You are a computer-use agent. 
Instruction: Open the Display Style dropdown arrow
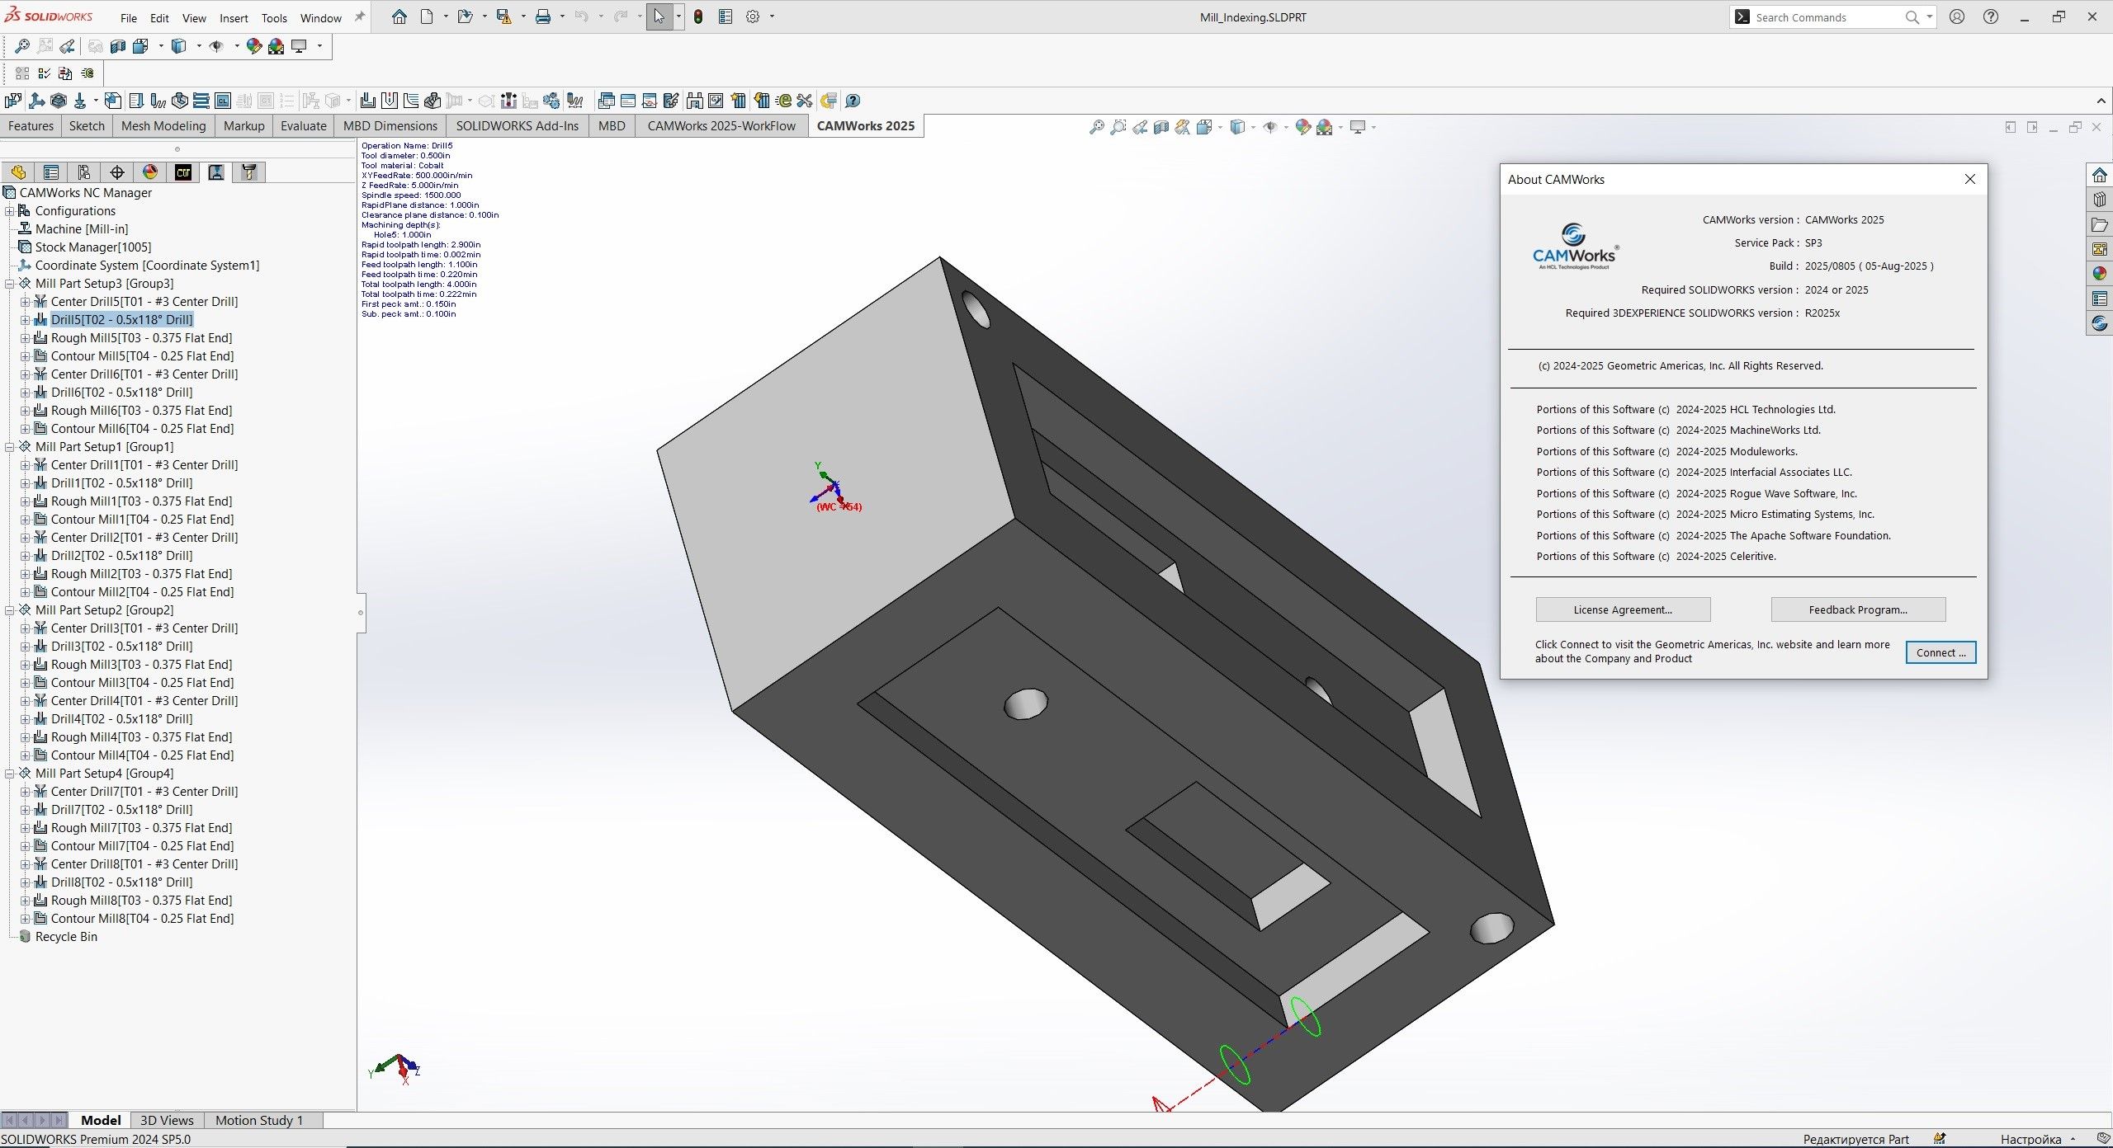[1254, 126]
